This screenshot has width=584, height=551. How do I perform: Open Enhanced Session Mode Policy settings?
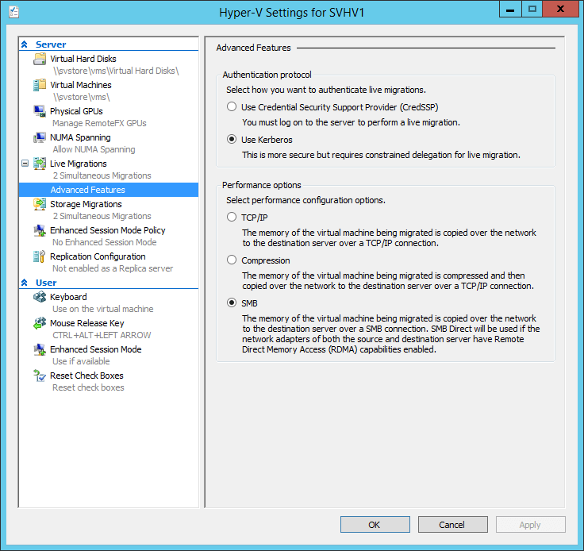[108, 230]
